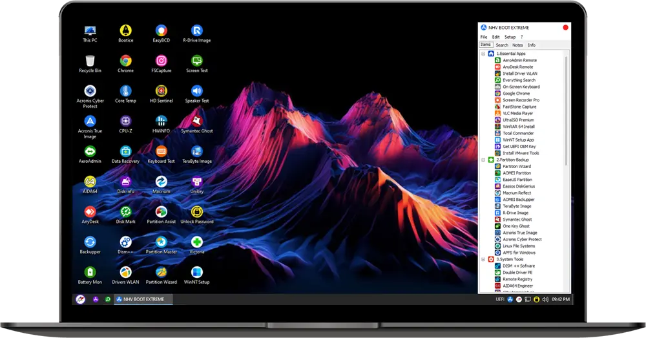Screen dimensions: 646x338
Task: Close NHV BOOT EXTREME with red button
Action: 566,28
